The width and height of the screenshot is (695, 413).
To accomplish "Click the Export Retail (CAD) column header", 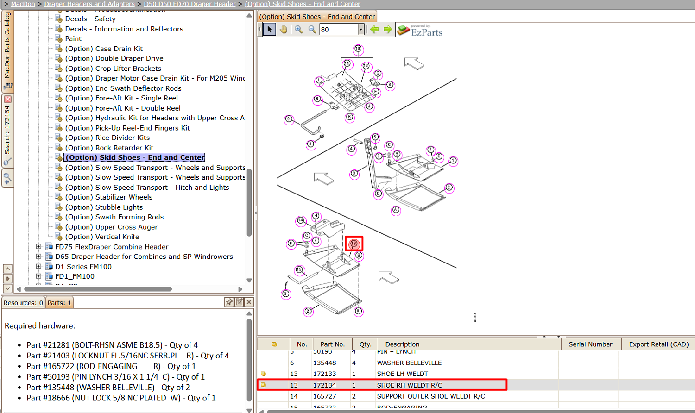I will [658, 344].
